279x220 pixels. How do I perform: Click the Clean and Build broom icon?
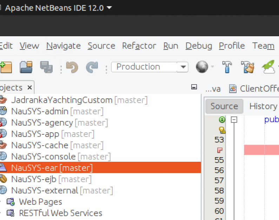pyautogui.click(x=247, y=67)
